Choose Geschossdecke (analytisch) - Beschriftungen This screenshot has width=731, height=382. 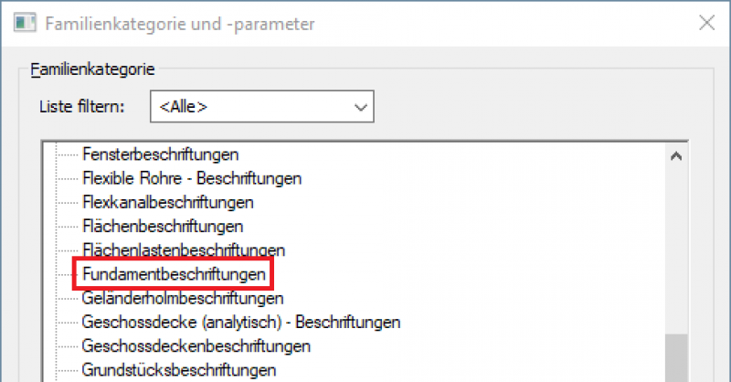(x=241, y=322)
